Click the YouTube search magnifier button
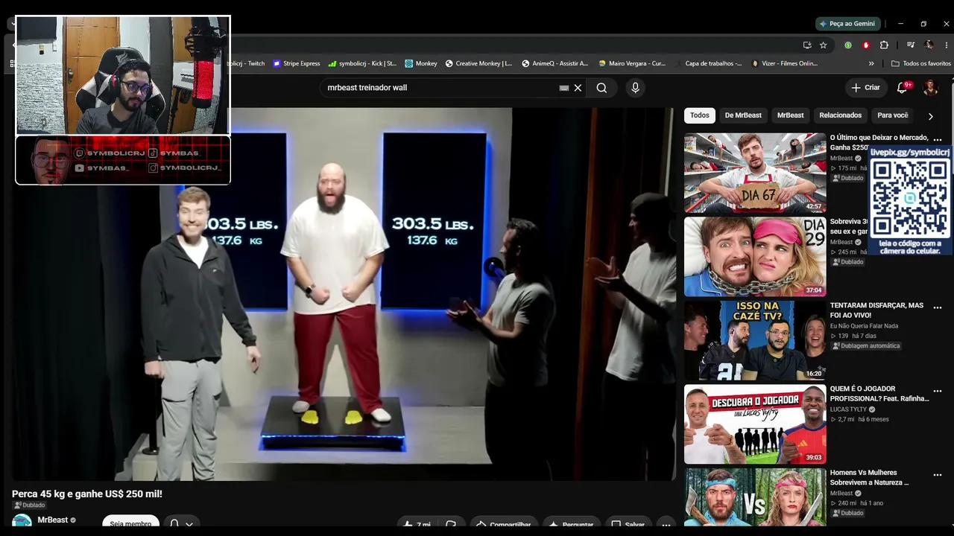954x536 pixels. pos(601,88)
